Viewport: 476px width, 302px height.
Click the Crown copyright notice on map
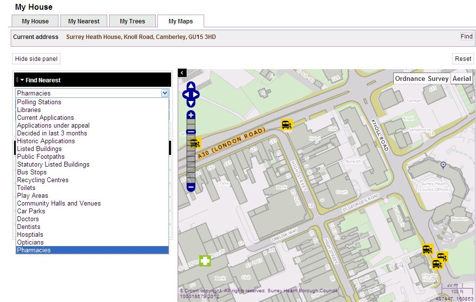click(x=259, y=293)
